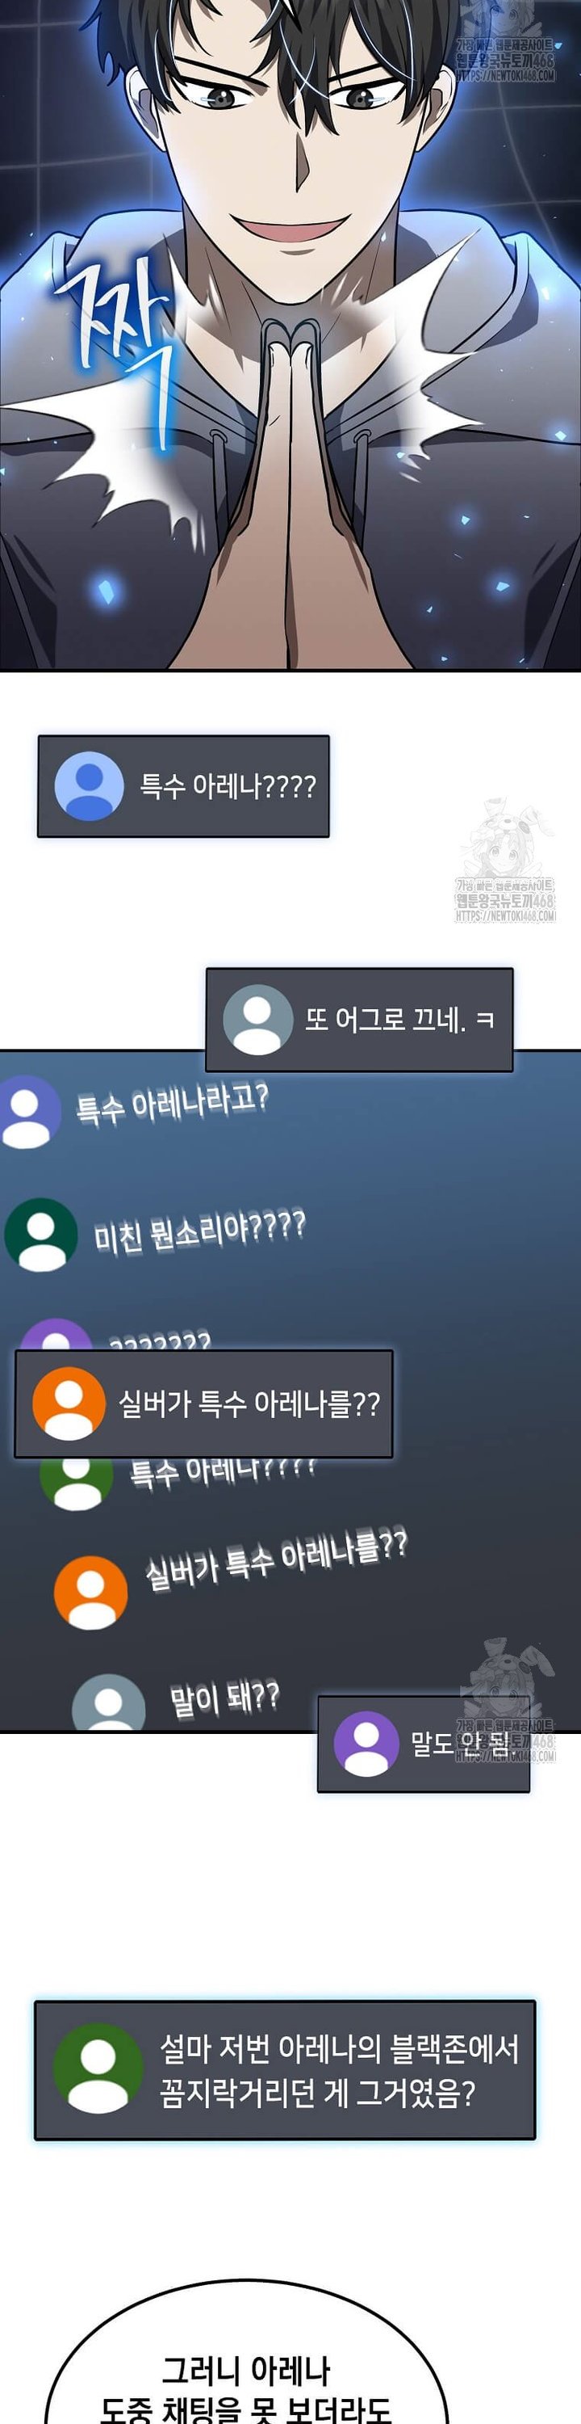Click the purple avatar beside 말도 안 됨
This screenshot has height=2424, width=581.
click(x=366, y=1744)
